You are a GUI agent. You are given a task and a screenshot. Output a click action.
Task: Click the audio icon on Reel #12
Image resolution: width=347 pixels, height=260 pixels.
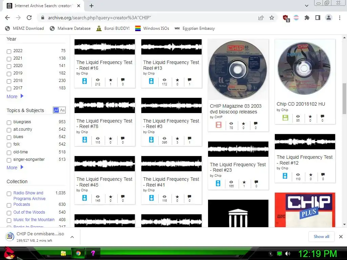285,176
